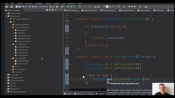Click the External Tools run icon
Image resolution: width=175 pixels, height=98 pixels.
click(90, 7)
